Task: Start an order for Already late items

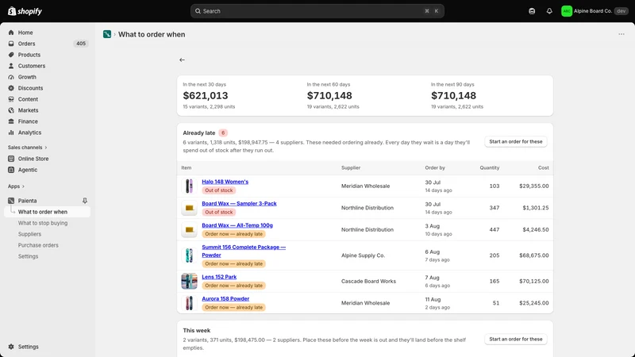Action: [x=515, y=142]
